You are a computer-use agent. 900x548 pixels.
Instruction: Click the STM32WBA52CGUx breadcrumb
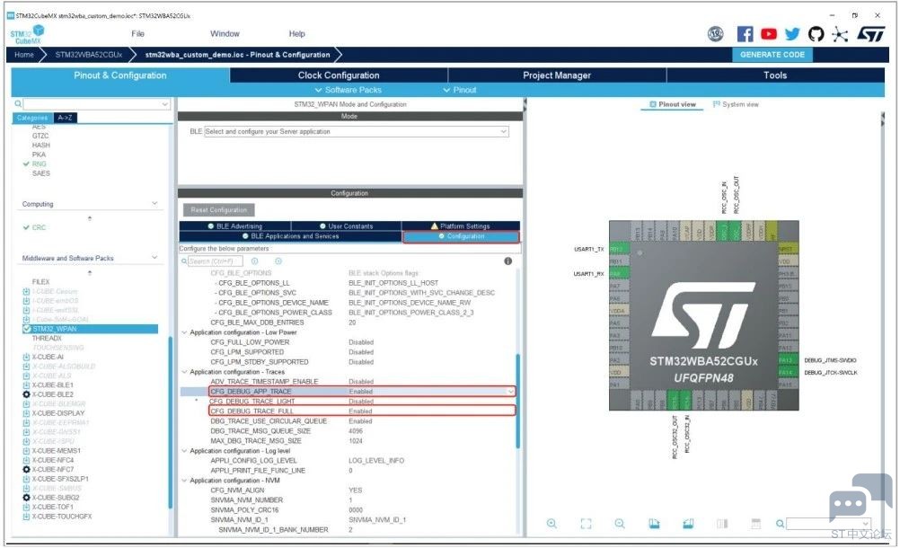(x=88, y=55)
